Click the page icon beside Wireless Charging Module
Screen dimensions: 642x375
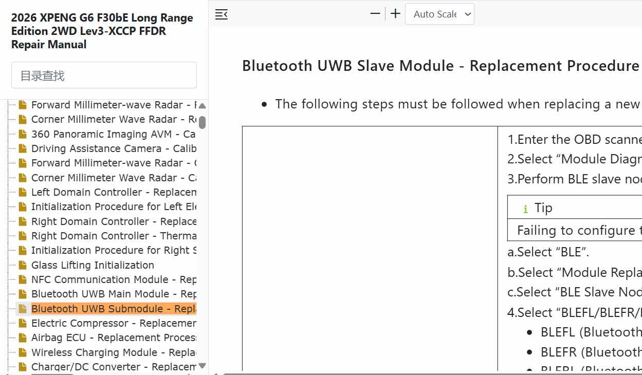pyautogui.click(x=22, y=352)
